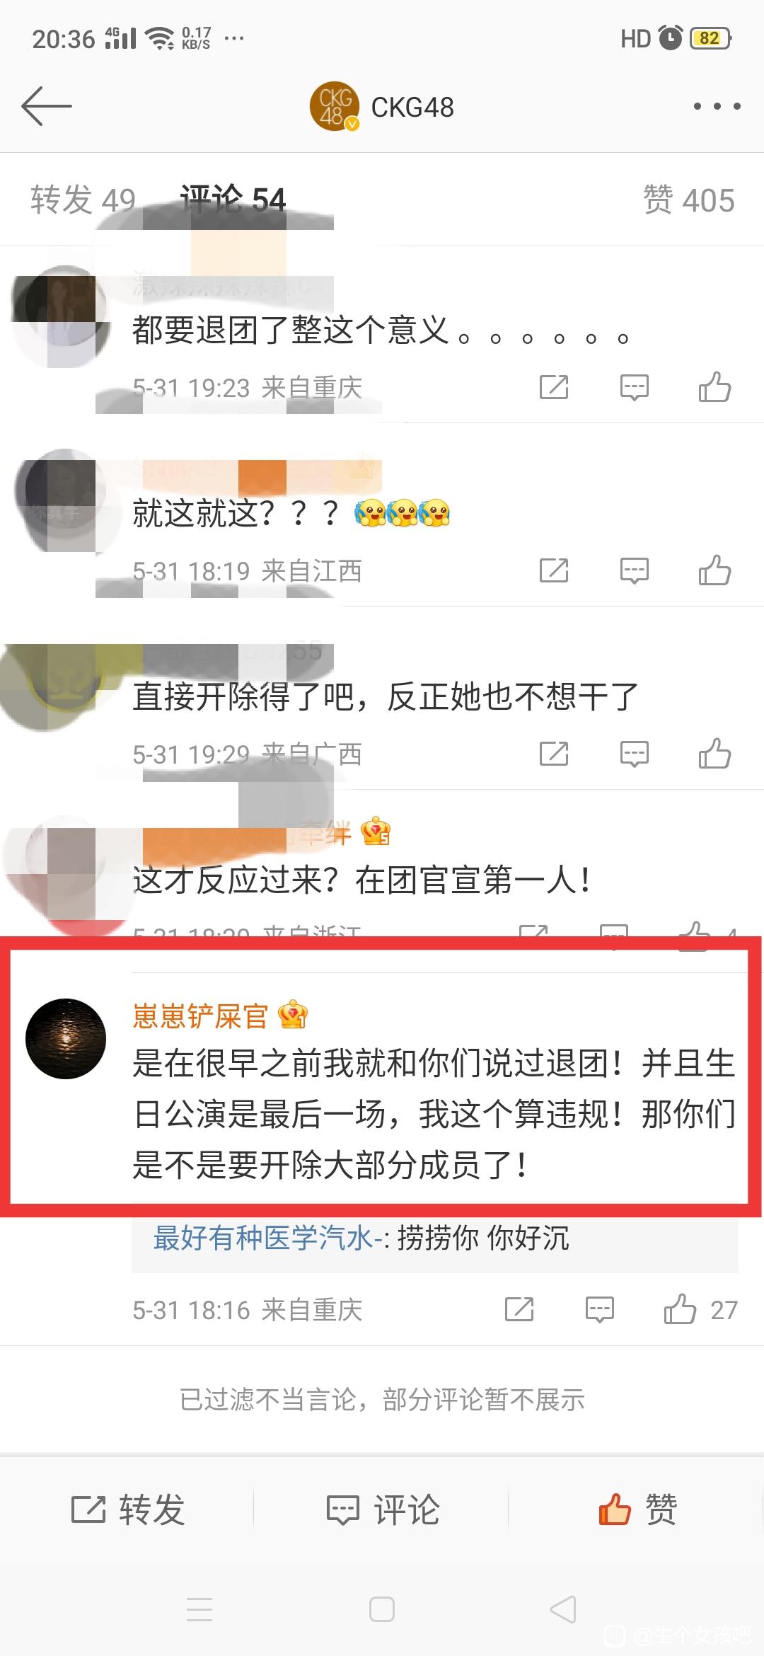Image resolution: width=764 pixels, height=1656 pixels.
Task: Tap the bottom 转发 button
Action: click(x=127, y=1510)
